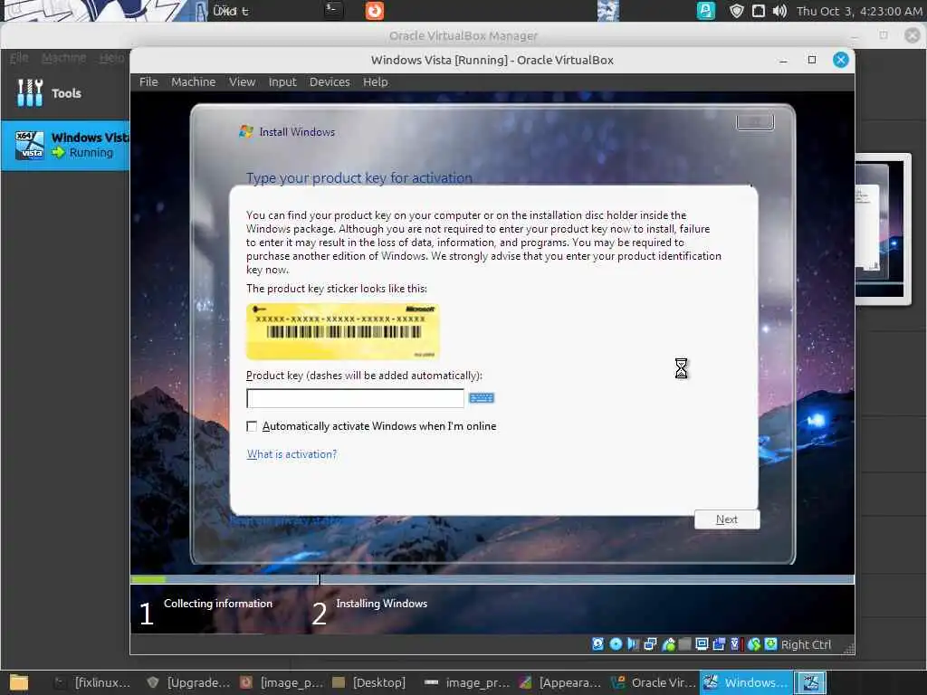Image resolution: width=927 pixels, height=695 pixels.
Task: Open the Input menu of VM window
Action: click(x=282, y=82)
